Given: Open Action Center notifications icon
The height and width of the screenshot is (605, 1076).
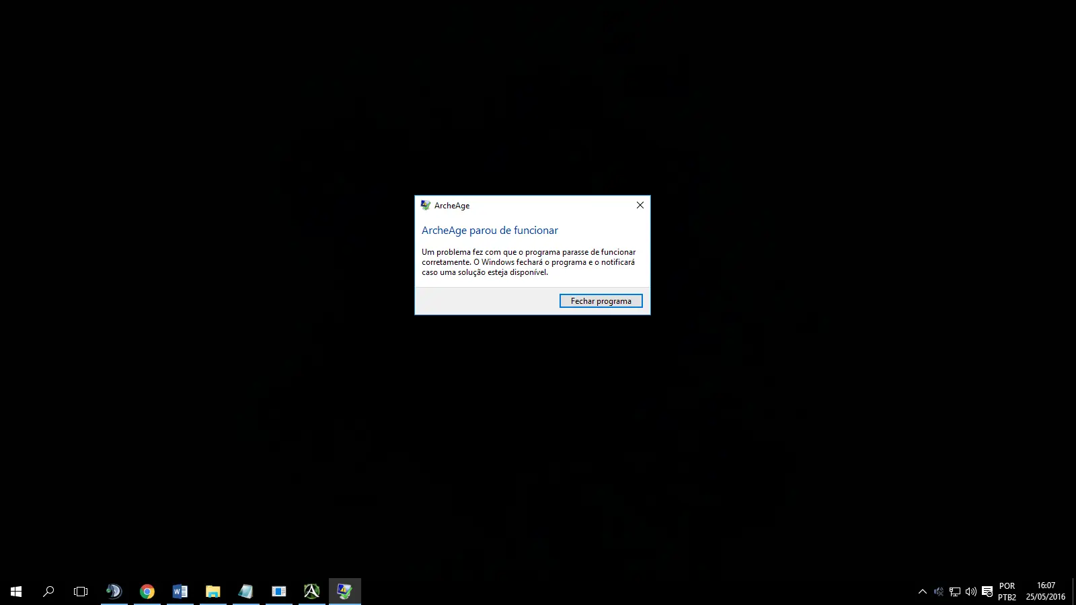Looking at the screenshot, I should pos(987,592).
